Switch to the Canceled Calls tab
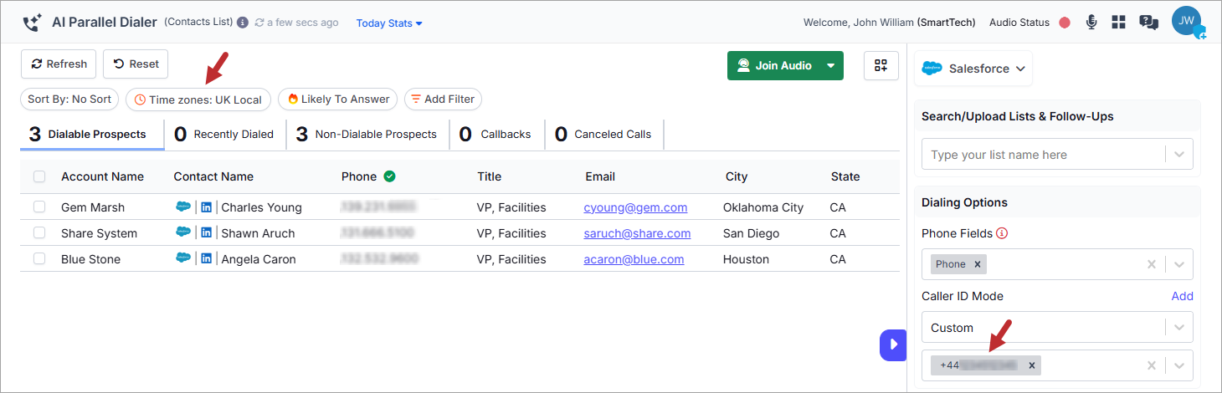The width and height of the screenshot is (1222, 393). click(x=603, y=134)
